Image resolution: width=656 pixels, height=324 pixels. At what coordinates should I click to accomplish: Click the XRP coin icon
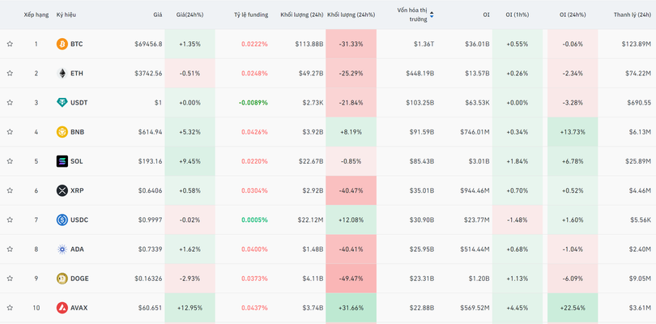coord(62,190)
